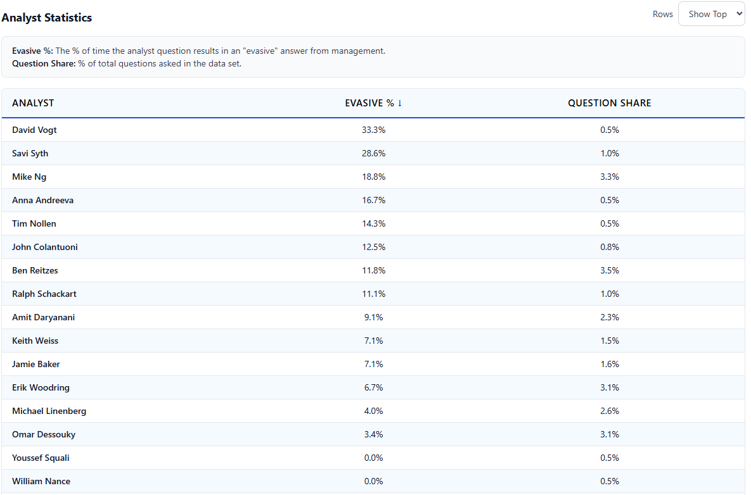The height and width of the screenshot is (495, 751).
Task: Click Keith Weiss's 7.1% evasive value
Action: point(373,341)
